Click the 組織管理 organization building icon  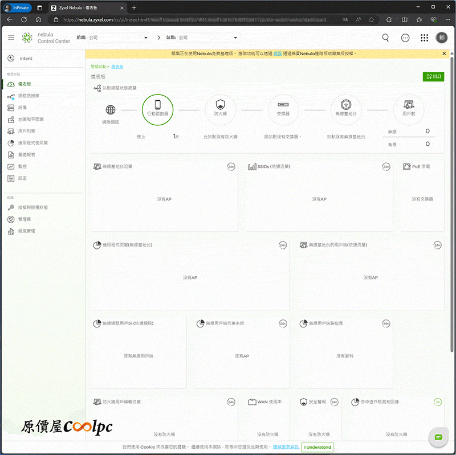coord(11,231)
